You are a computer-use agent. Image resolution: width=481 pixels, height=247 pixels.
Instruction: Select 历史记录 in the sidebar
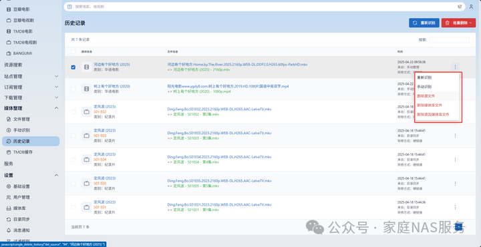tap(31, 142)
